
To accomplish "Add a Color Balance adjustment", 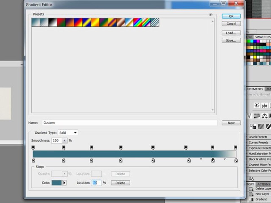I will (265, 116).
